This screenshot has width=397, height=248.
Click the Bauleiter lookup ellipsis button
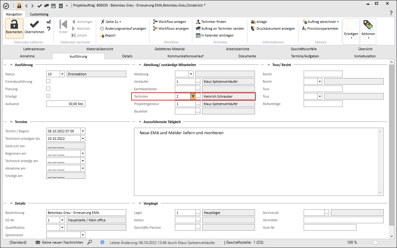pyautogui.click(x=198, y=111)
